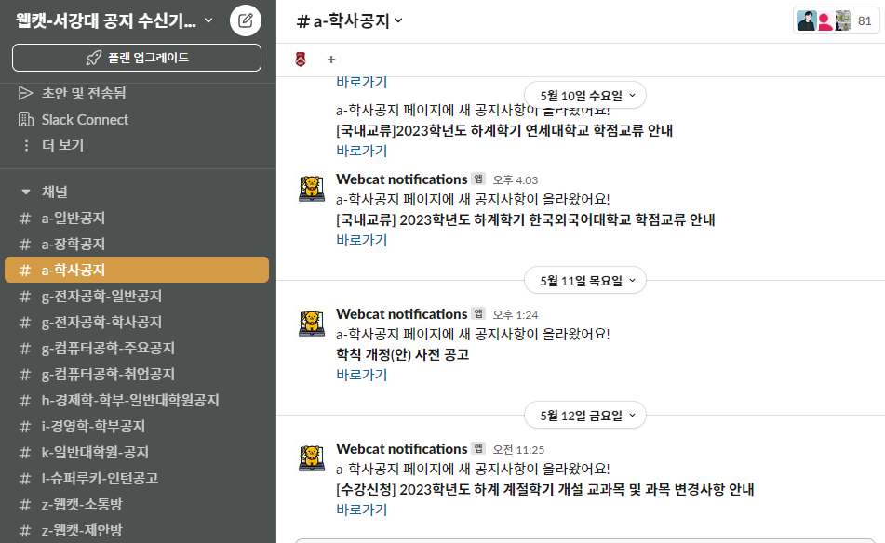This screenshot has width=885, height=543.
Task: Click the compose new message icon
Action: click(x=246, y=20)
